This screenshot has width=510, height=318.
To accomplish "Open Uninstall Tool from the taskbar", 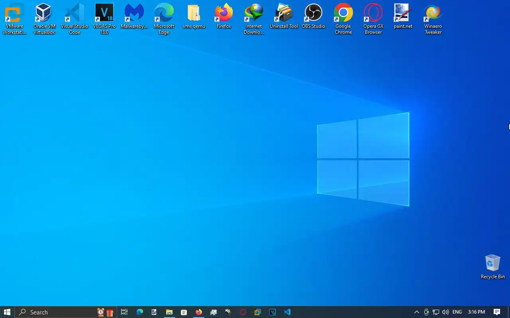I will tap(228, 312).
